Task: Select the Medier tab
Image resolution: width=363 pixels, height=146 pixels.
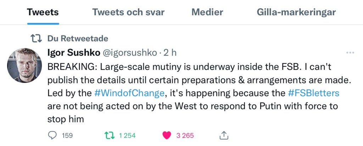Action: coord(207,12)
